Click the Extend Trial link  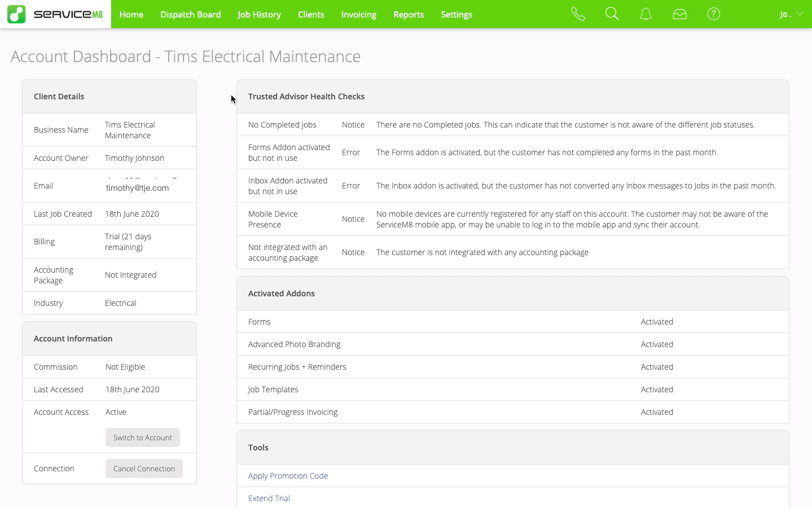[x=269, y=498]
